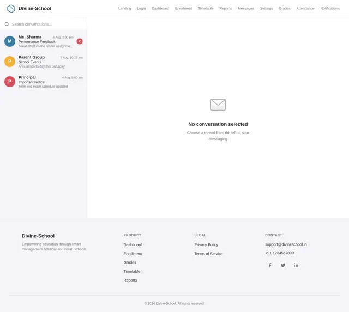The image size is (349, 312).
Task: Open the Facebook icon in footer
Action: [270, 265]
